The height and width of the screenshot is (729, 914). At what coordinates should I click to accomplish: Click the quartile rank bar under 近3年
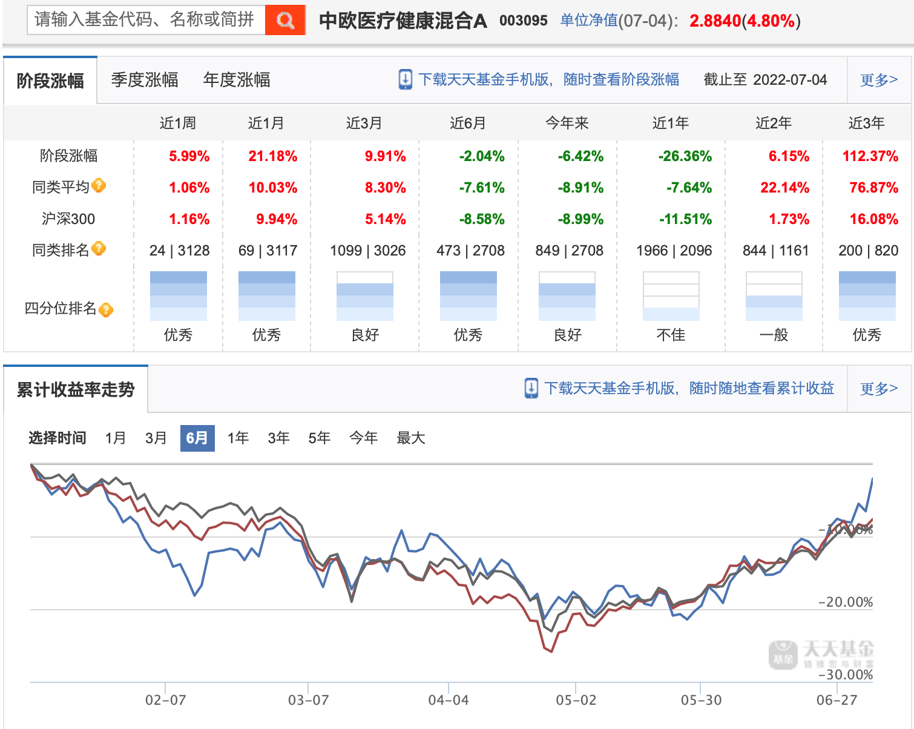pos(867,296)
